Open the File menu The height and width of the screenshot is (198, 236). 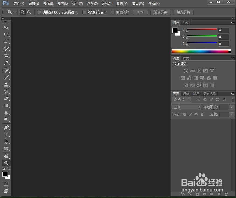pos(19,3)
